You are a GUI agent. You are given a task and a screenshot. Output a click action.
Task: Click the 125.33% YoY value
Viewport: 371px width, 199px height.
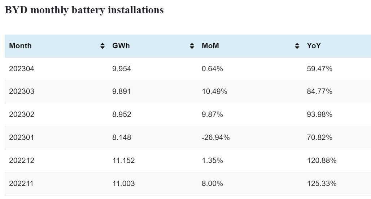322,184
